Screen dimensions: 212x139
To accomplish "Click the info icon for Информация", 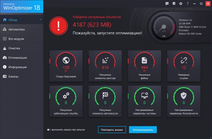I will coord(5,67).
